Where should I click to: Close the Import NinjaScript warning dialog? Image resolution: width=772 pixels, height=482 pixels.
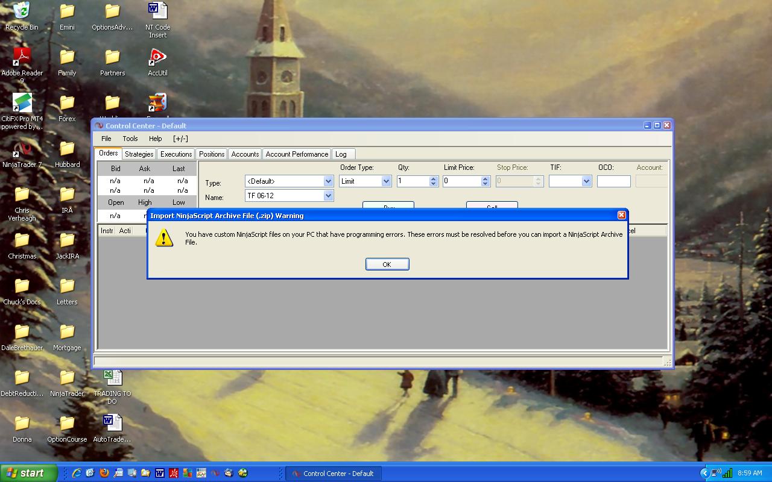click(x=621, y=215)
